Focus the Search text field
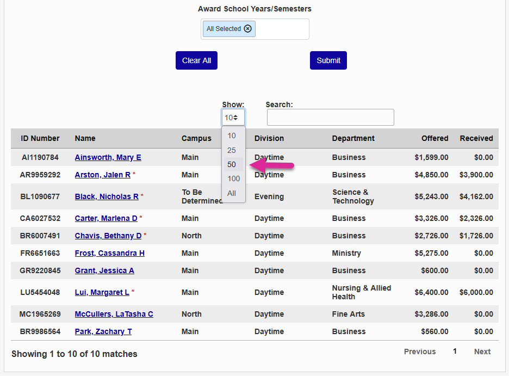This screenshot has width=509, height=376. (x=330, y=118)
